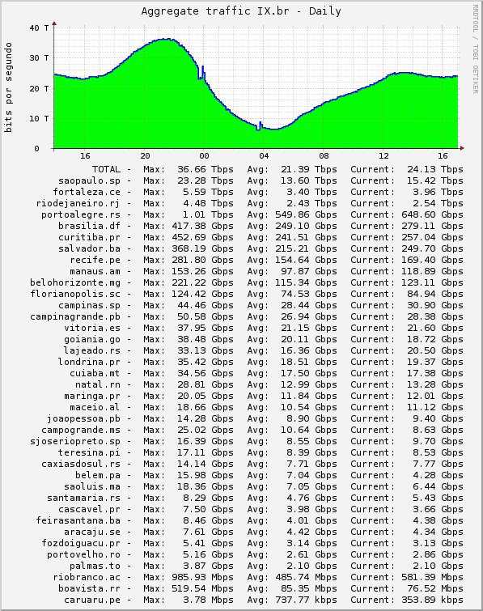This screenshot has width=483, height=611.
Task: Select the santamaria.rs row label
Action: pyautogui.click(x=84, y=498)
